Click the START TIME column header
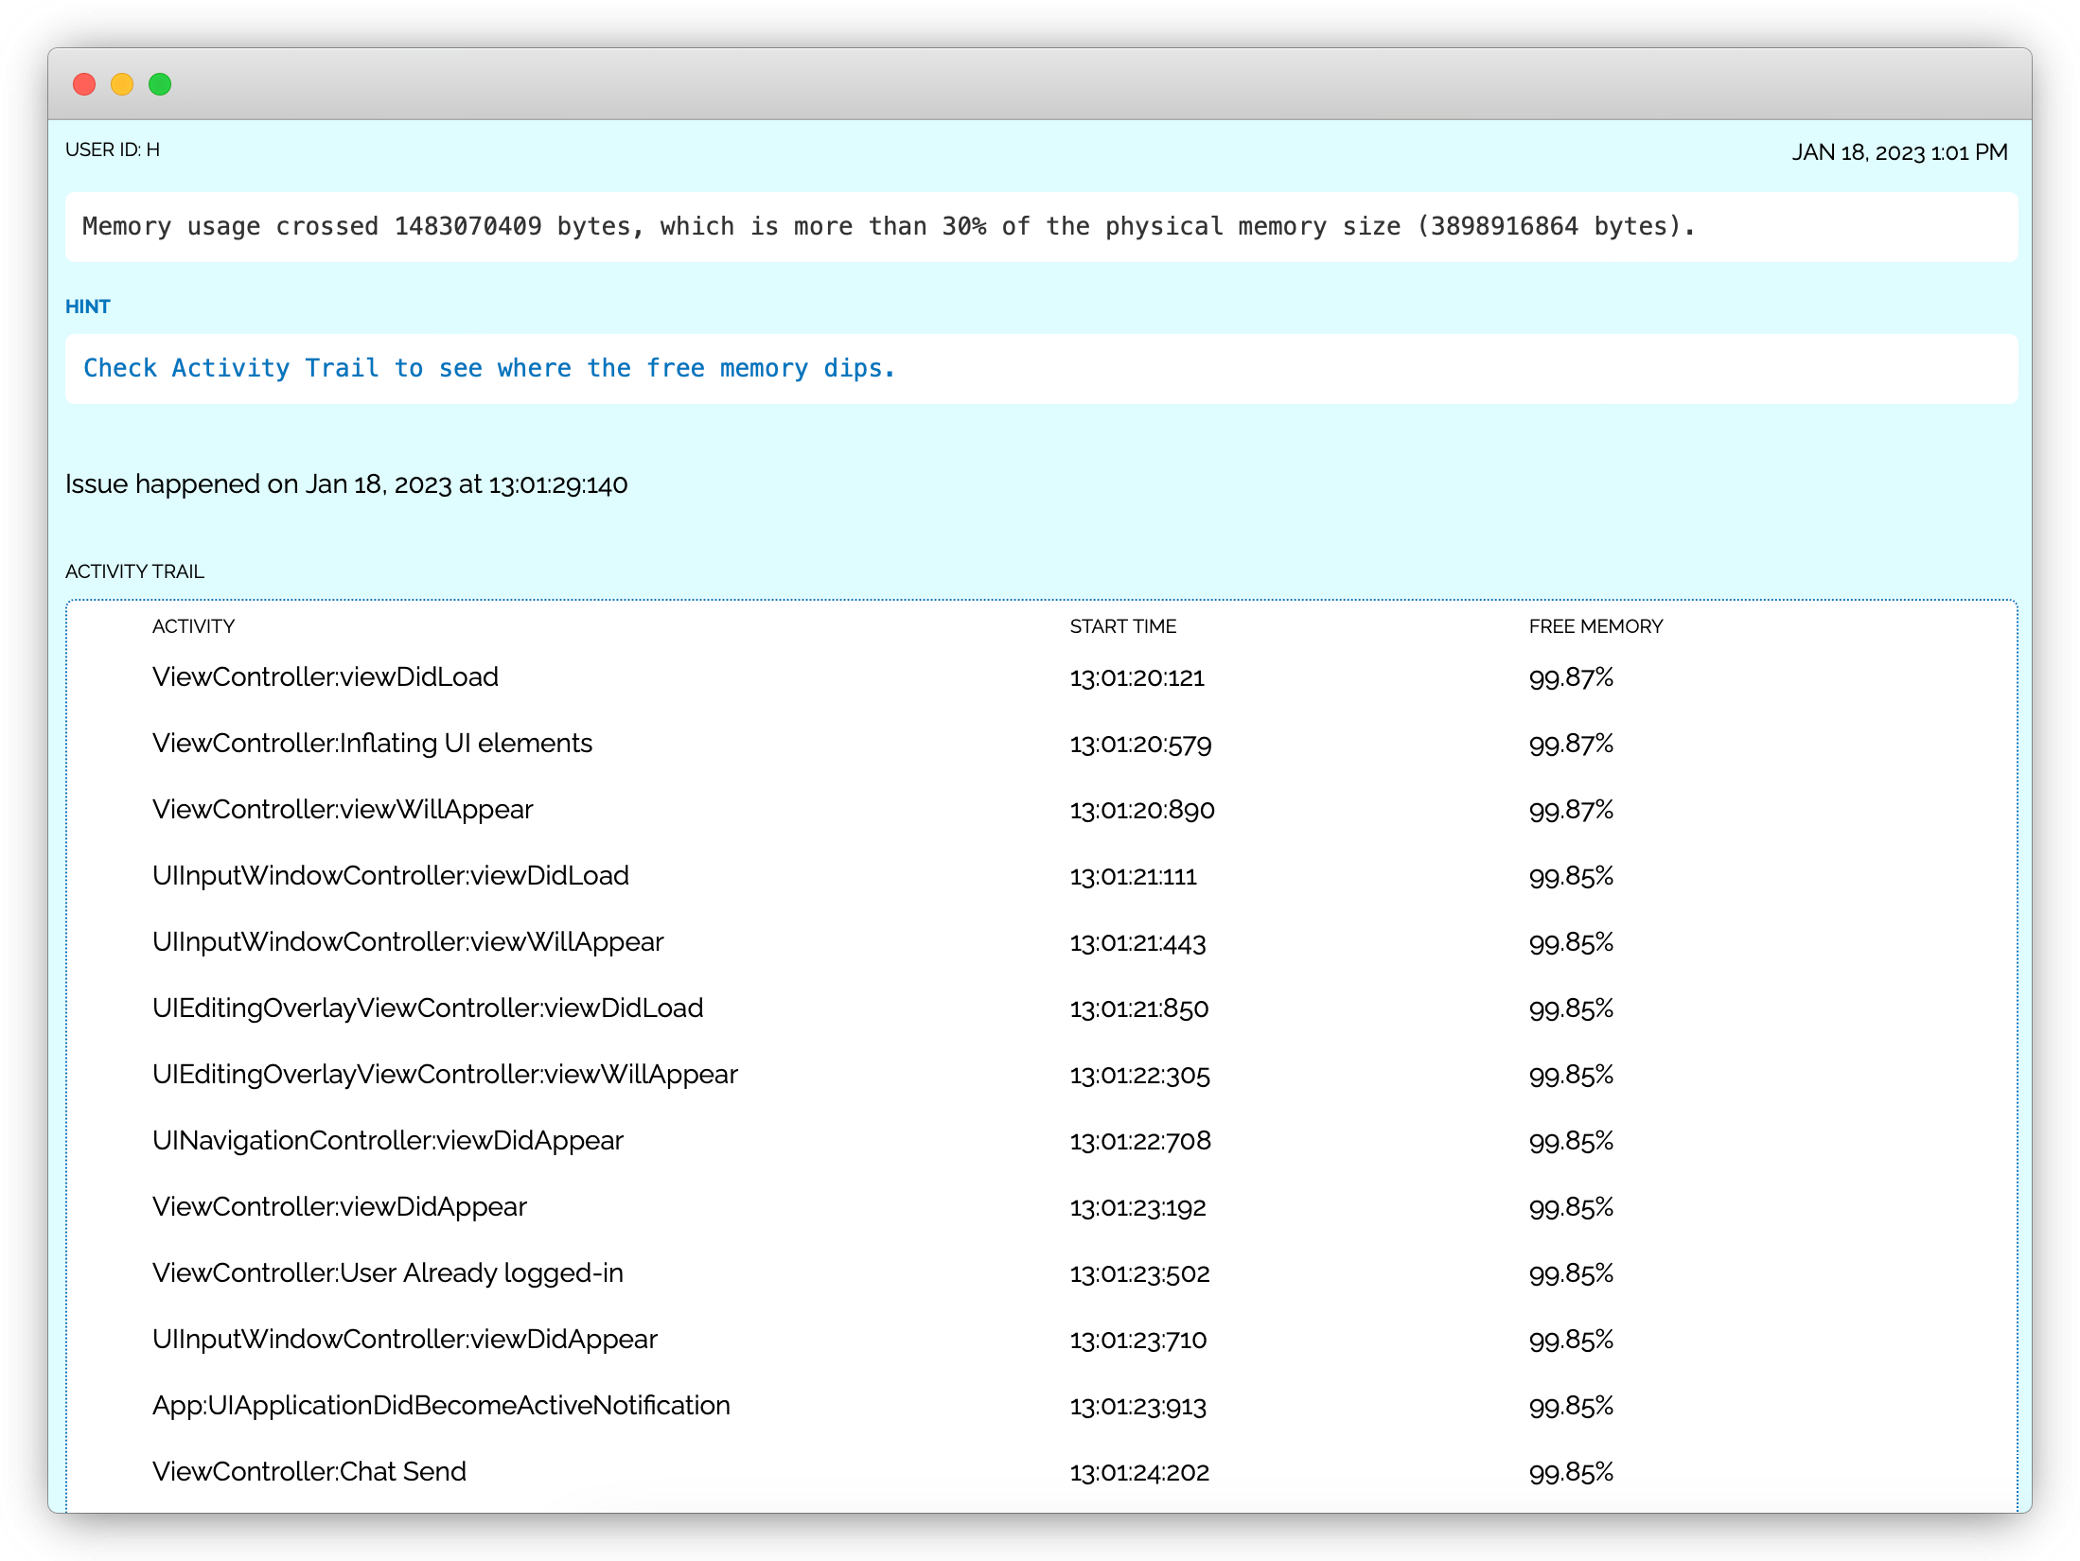2080x1561 pixels. click(x=1122, y=626)
